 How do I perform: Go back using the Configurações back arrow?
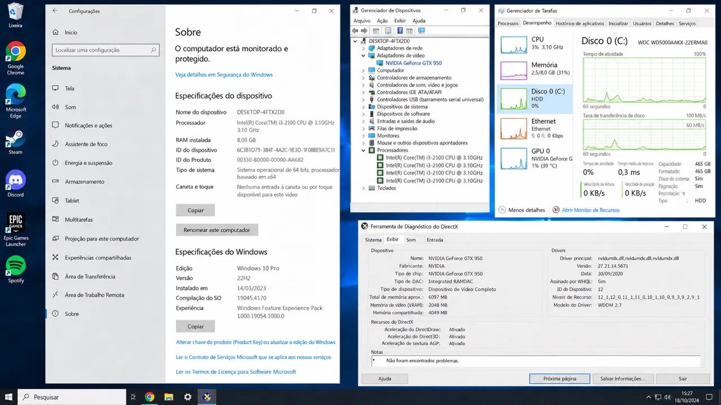pos(55,11)
